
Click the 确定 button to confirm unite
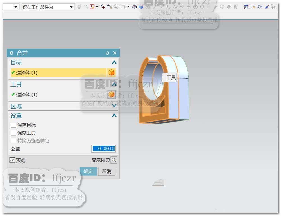(88, 171)
